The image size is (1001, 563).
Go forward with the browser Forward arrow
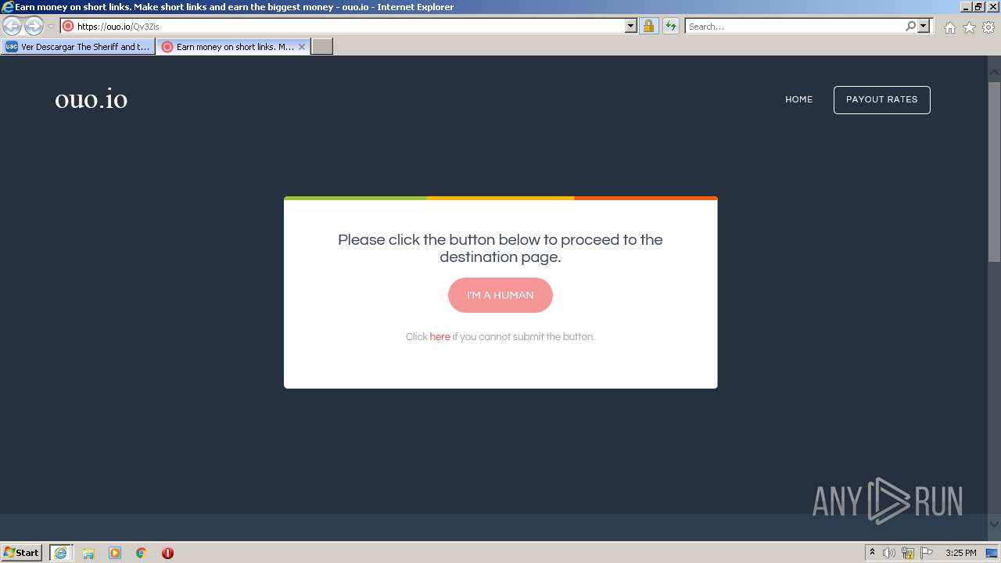point(34,26)
